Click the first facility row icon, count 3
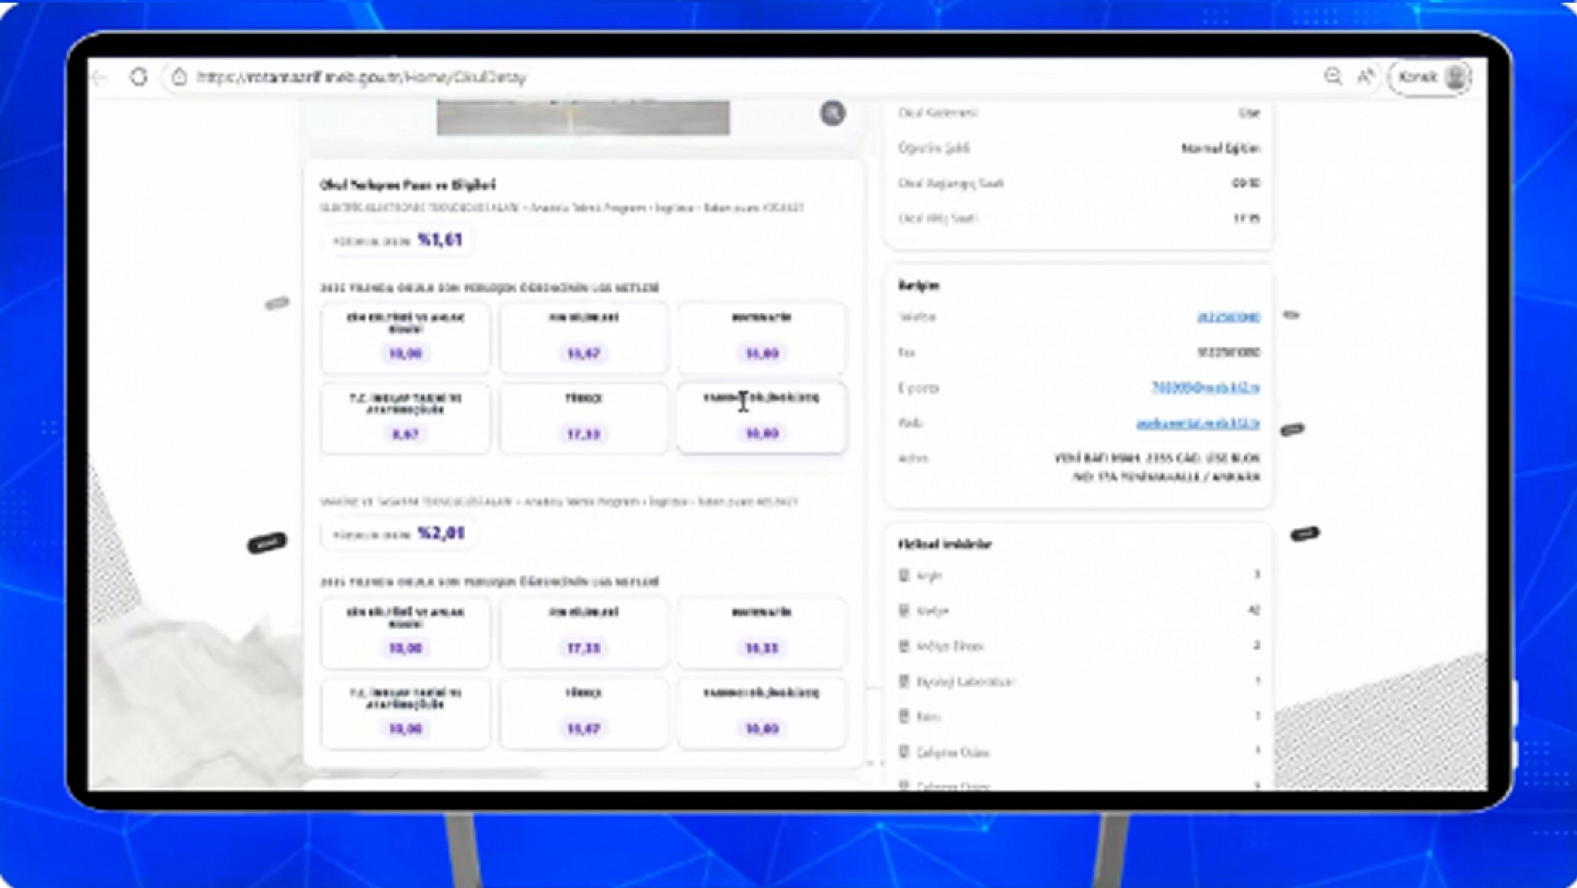Image resolution: width=1577 pixels, height=888 pixels. click(x=904, y=575)
